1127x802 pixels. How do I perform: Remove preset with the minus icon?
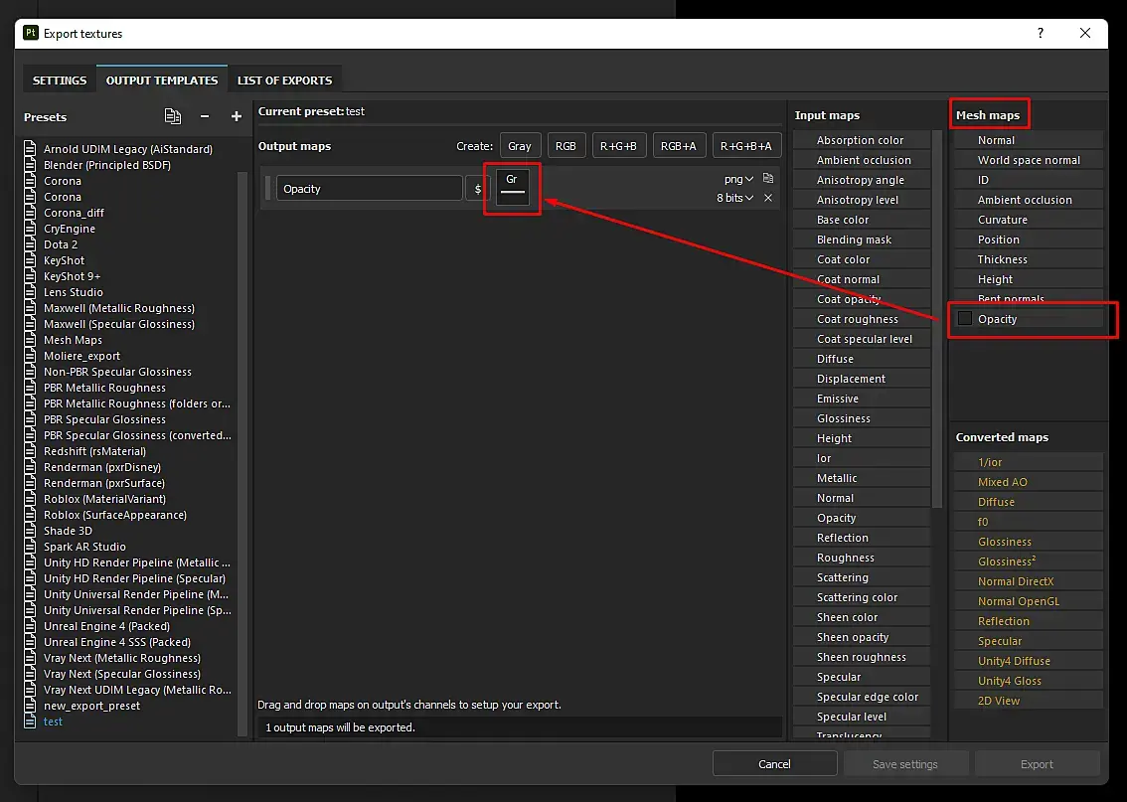205,116
